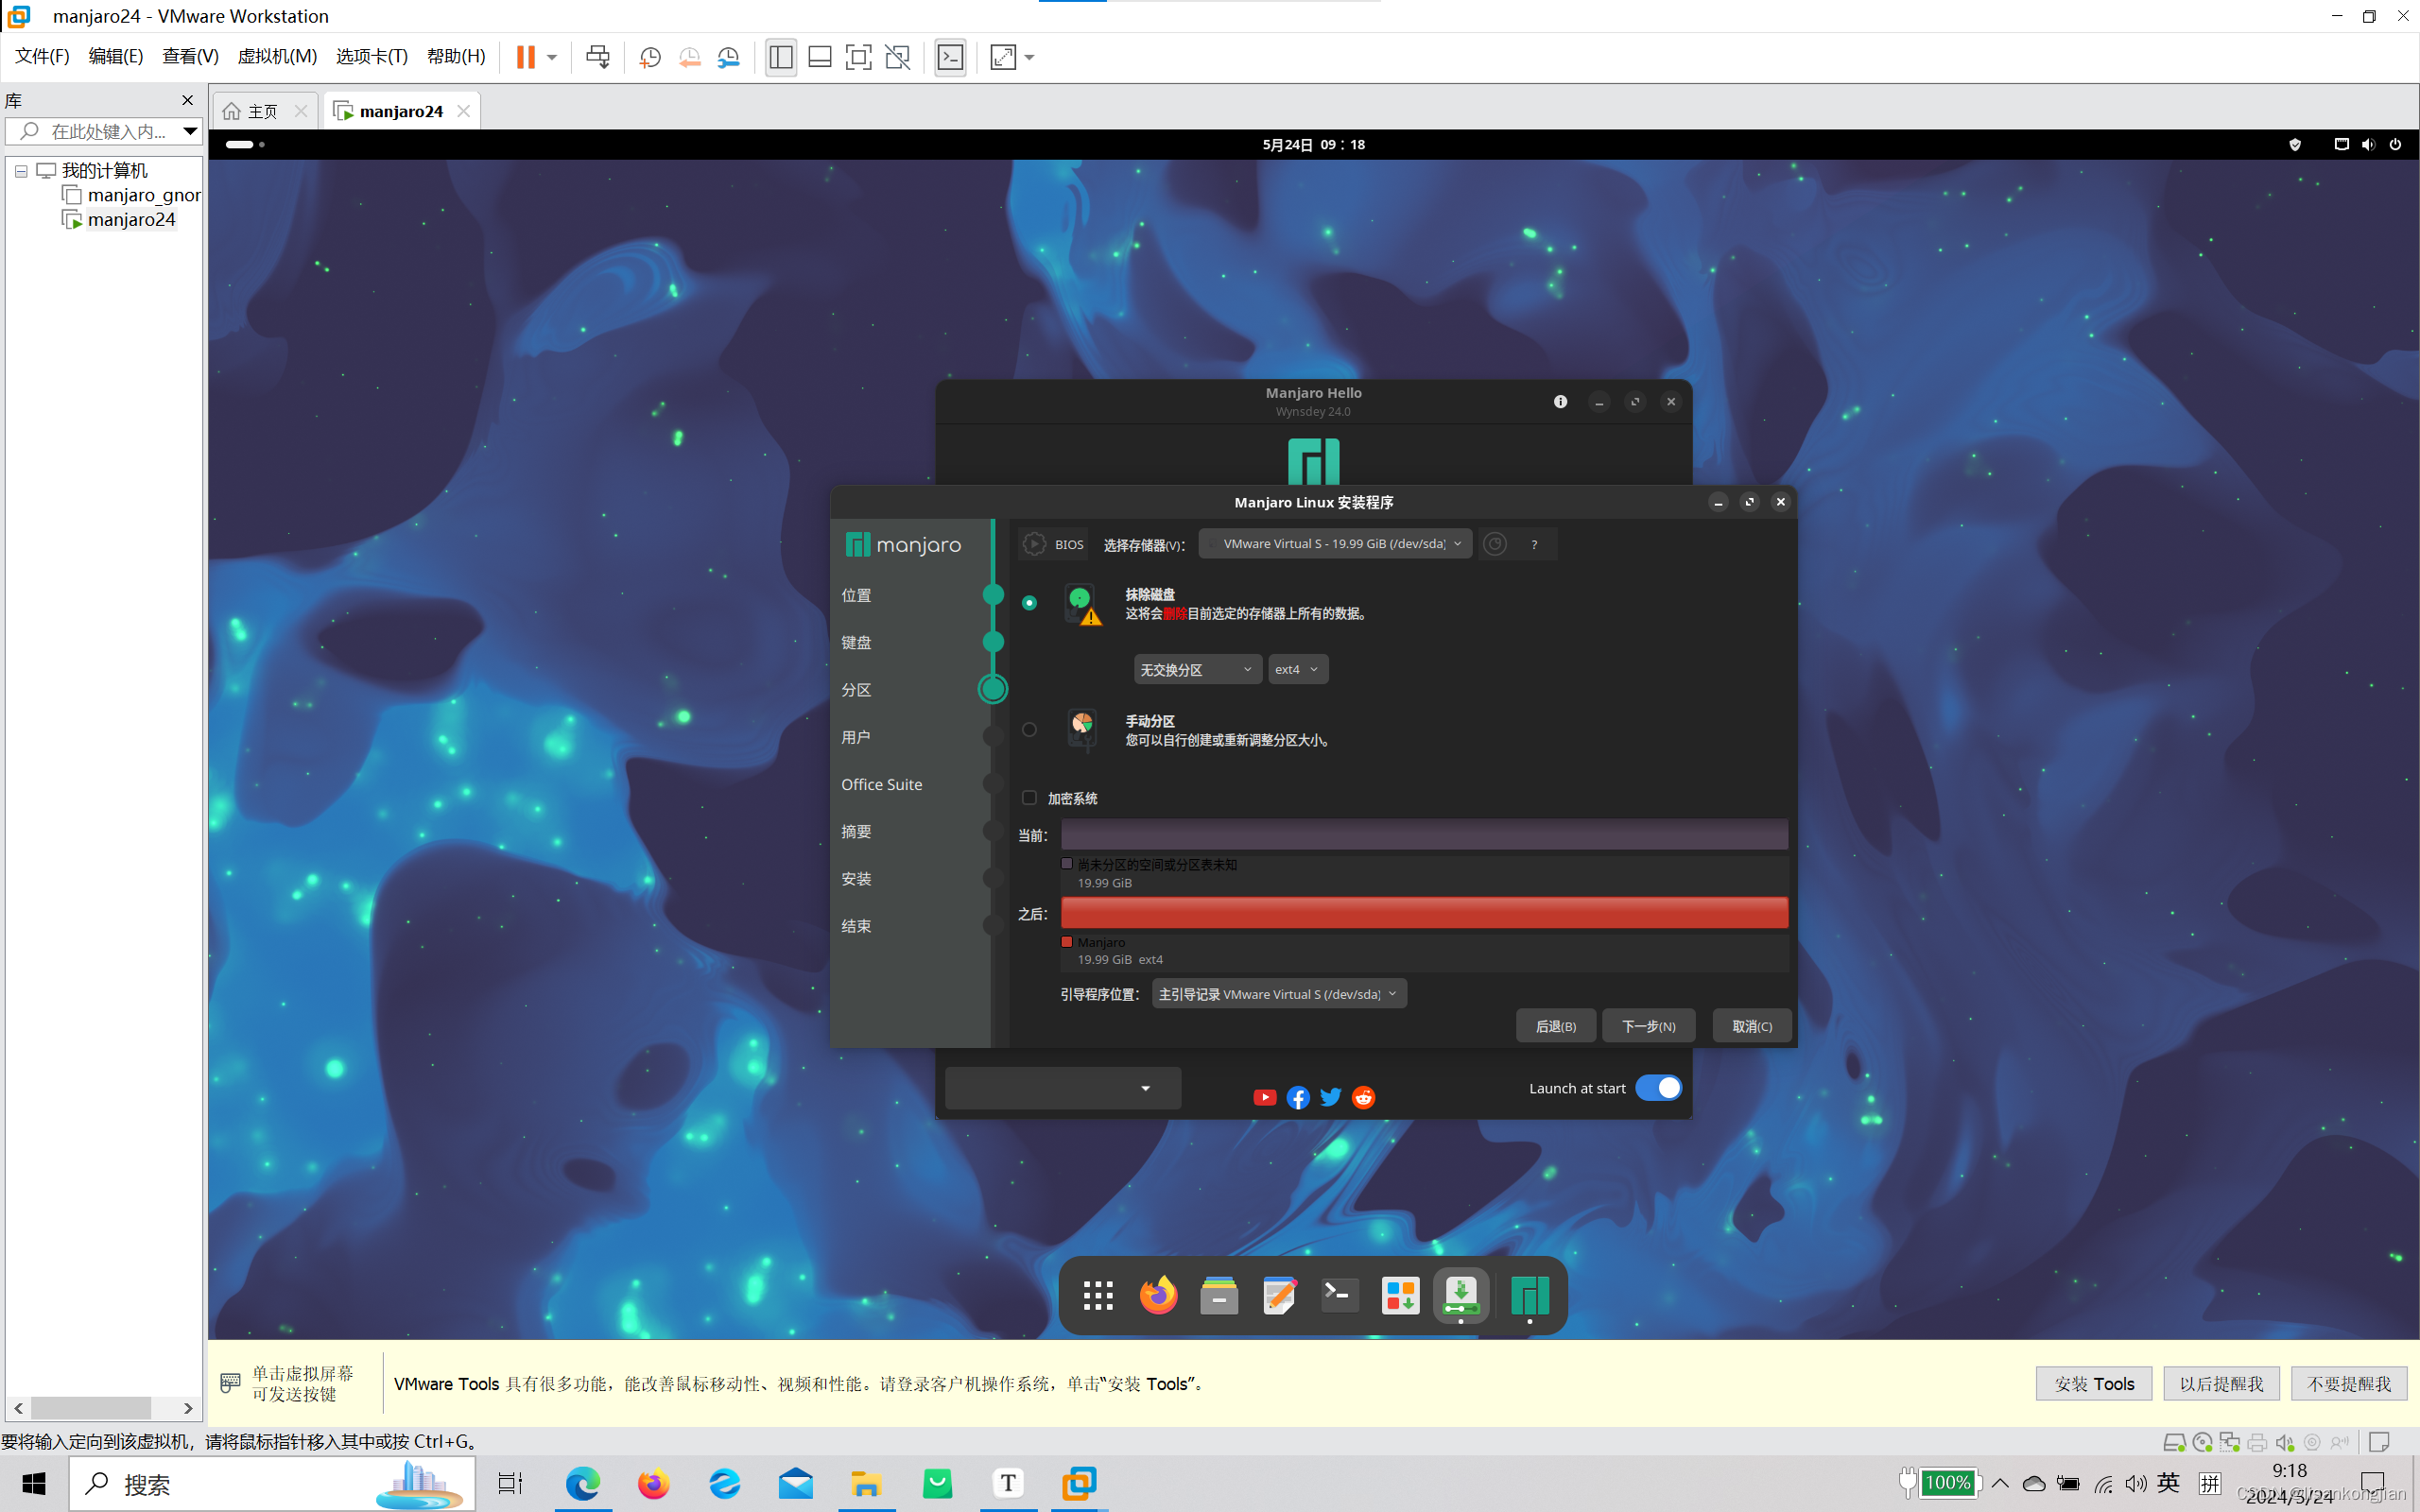The height and width of the screenshot is (1512, 2420).
Task: Open the ext4 filesystem dropdown
Action: 1297,670
